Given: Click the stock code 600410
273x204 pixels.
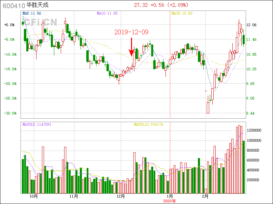Looking at the screenshot, I should [x=12, y=5].
